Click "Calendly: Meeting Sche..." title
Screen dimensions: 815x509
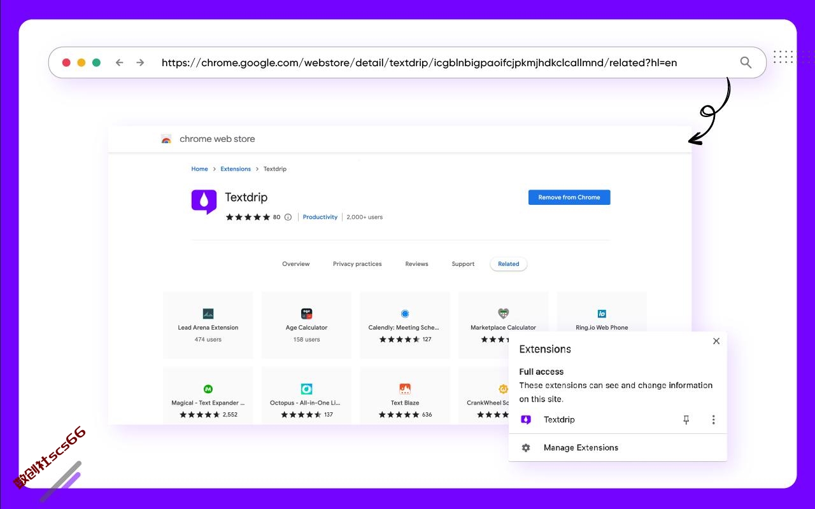[x=404, y=328]
